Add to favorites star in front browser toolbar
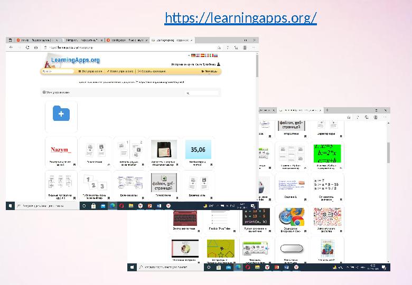The height and width of the screenshot is (285, 412). pos(219,47)
